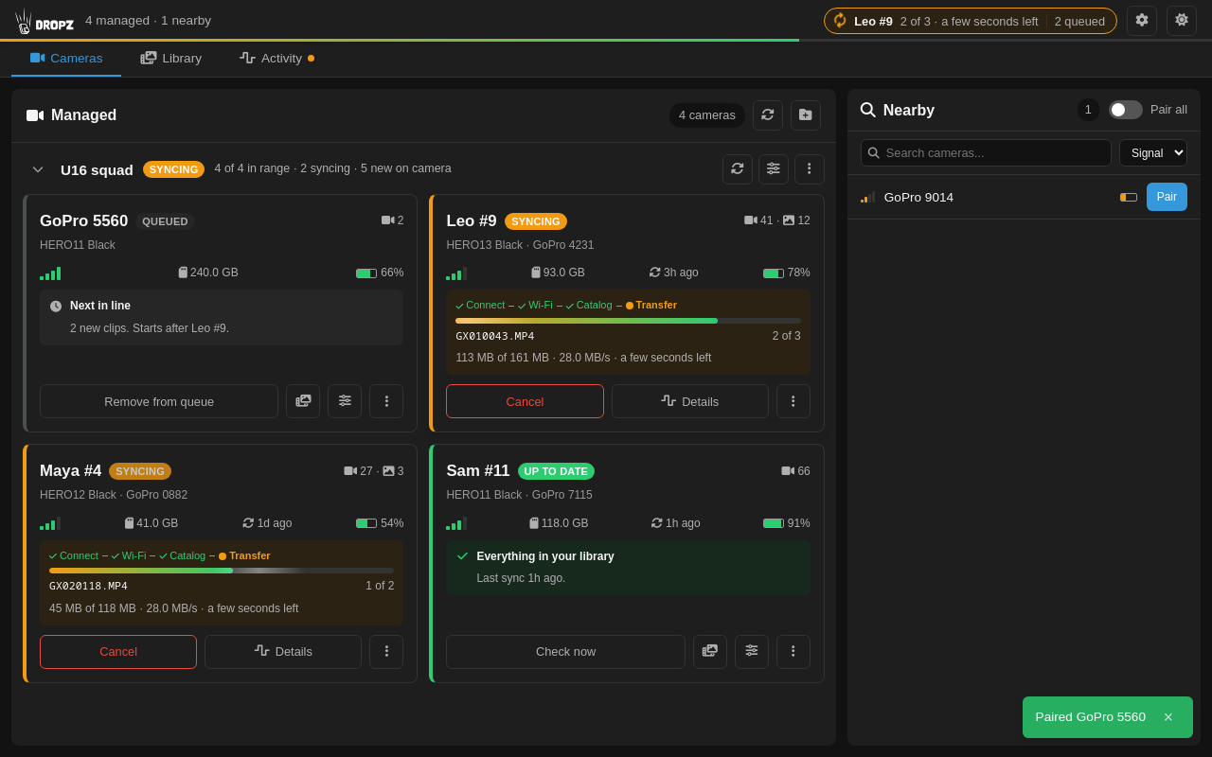Click Maya #4 last sync 1d ago
1212x757 pixels.
267,523
